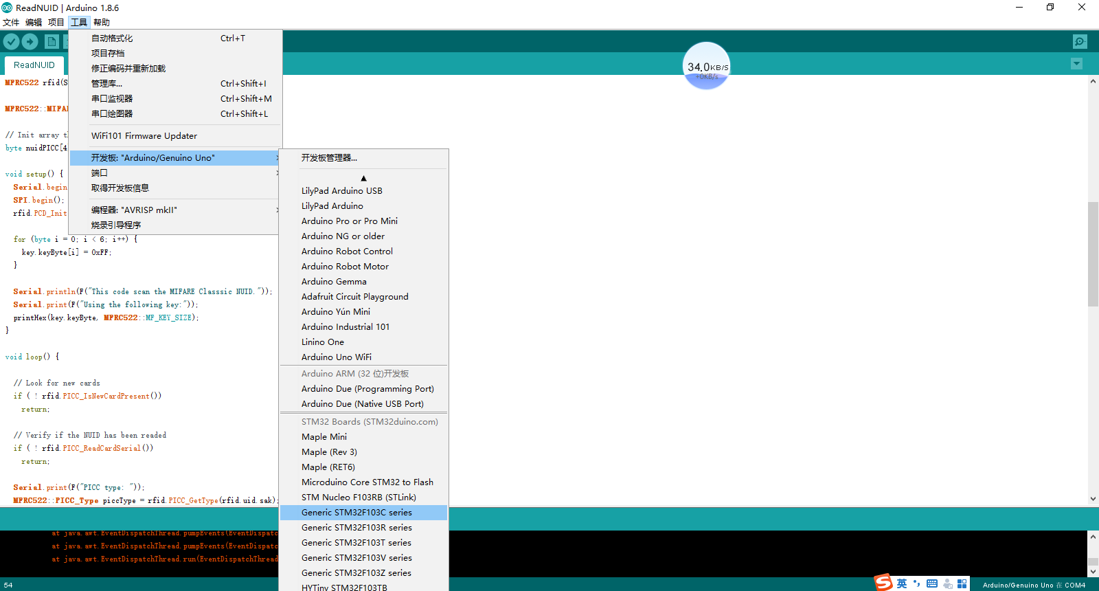Open the 编辑 menu
This screenshot has width=1099, height=591.
34,22
